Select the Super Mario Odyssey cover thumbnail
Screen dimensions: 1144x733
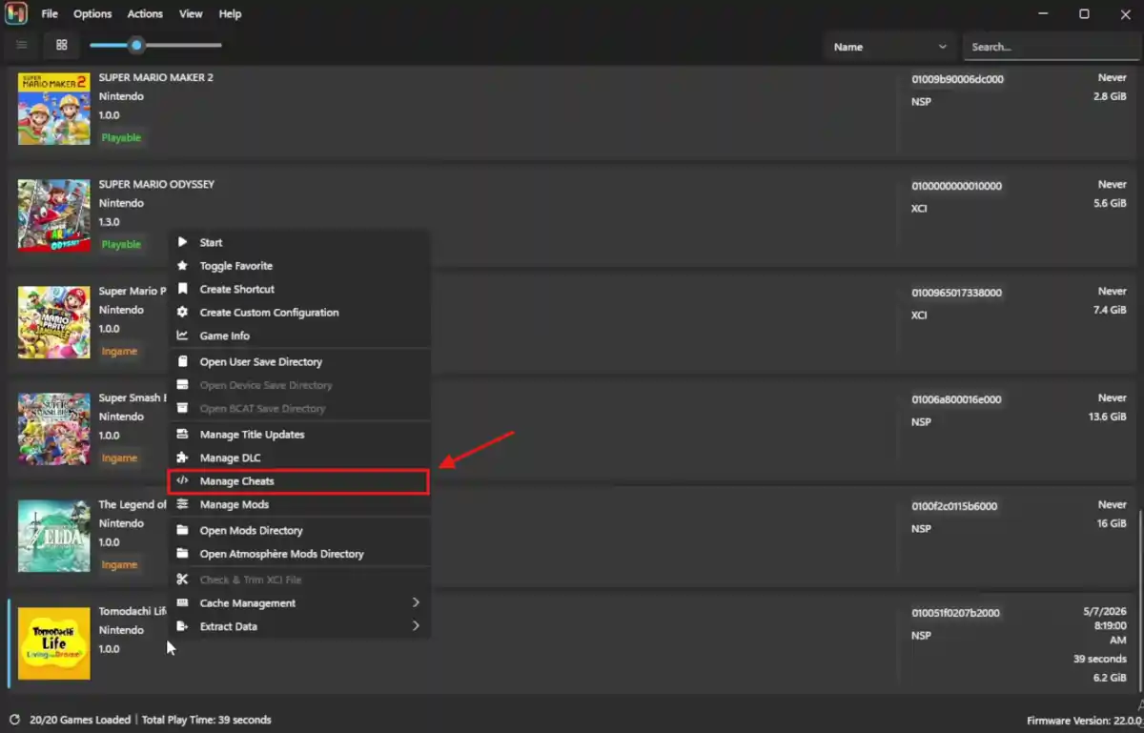pyautogui.click(x=54, y=214)
